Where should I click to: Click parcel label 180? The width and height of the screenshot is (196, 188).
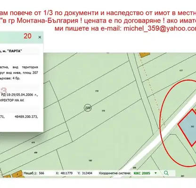click(90, 161)
